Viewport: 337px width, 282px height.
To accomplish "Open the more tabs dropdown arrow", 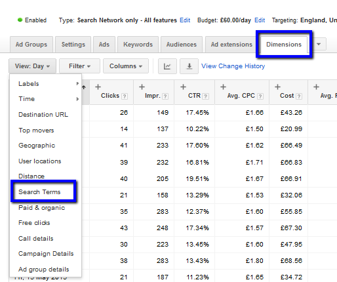I will click(x=319, y=44).
